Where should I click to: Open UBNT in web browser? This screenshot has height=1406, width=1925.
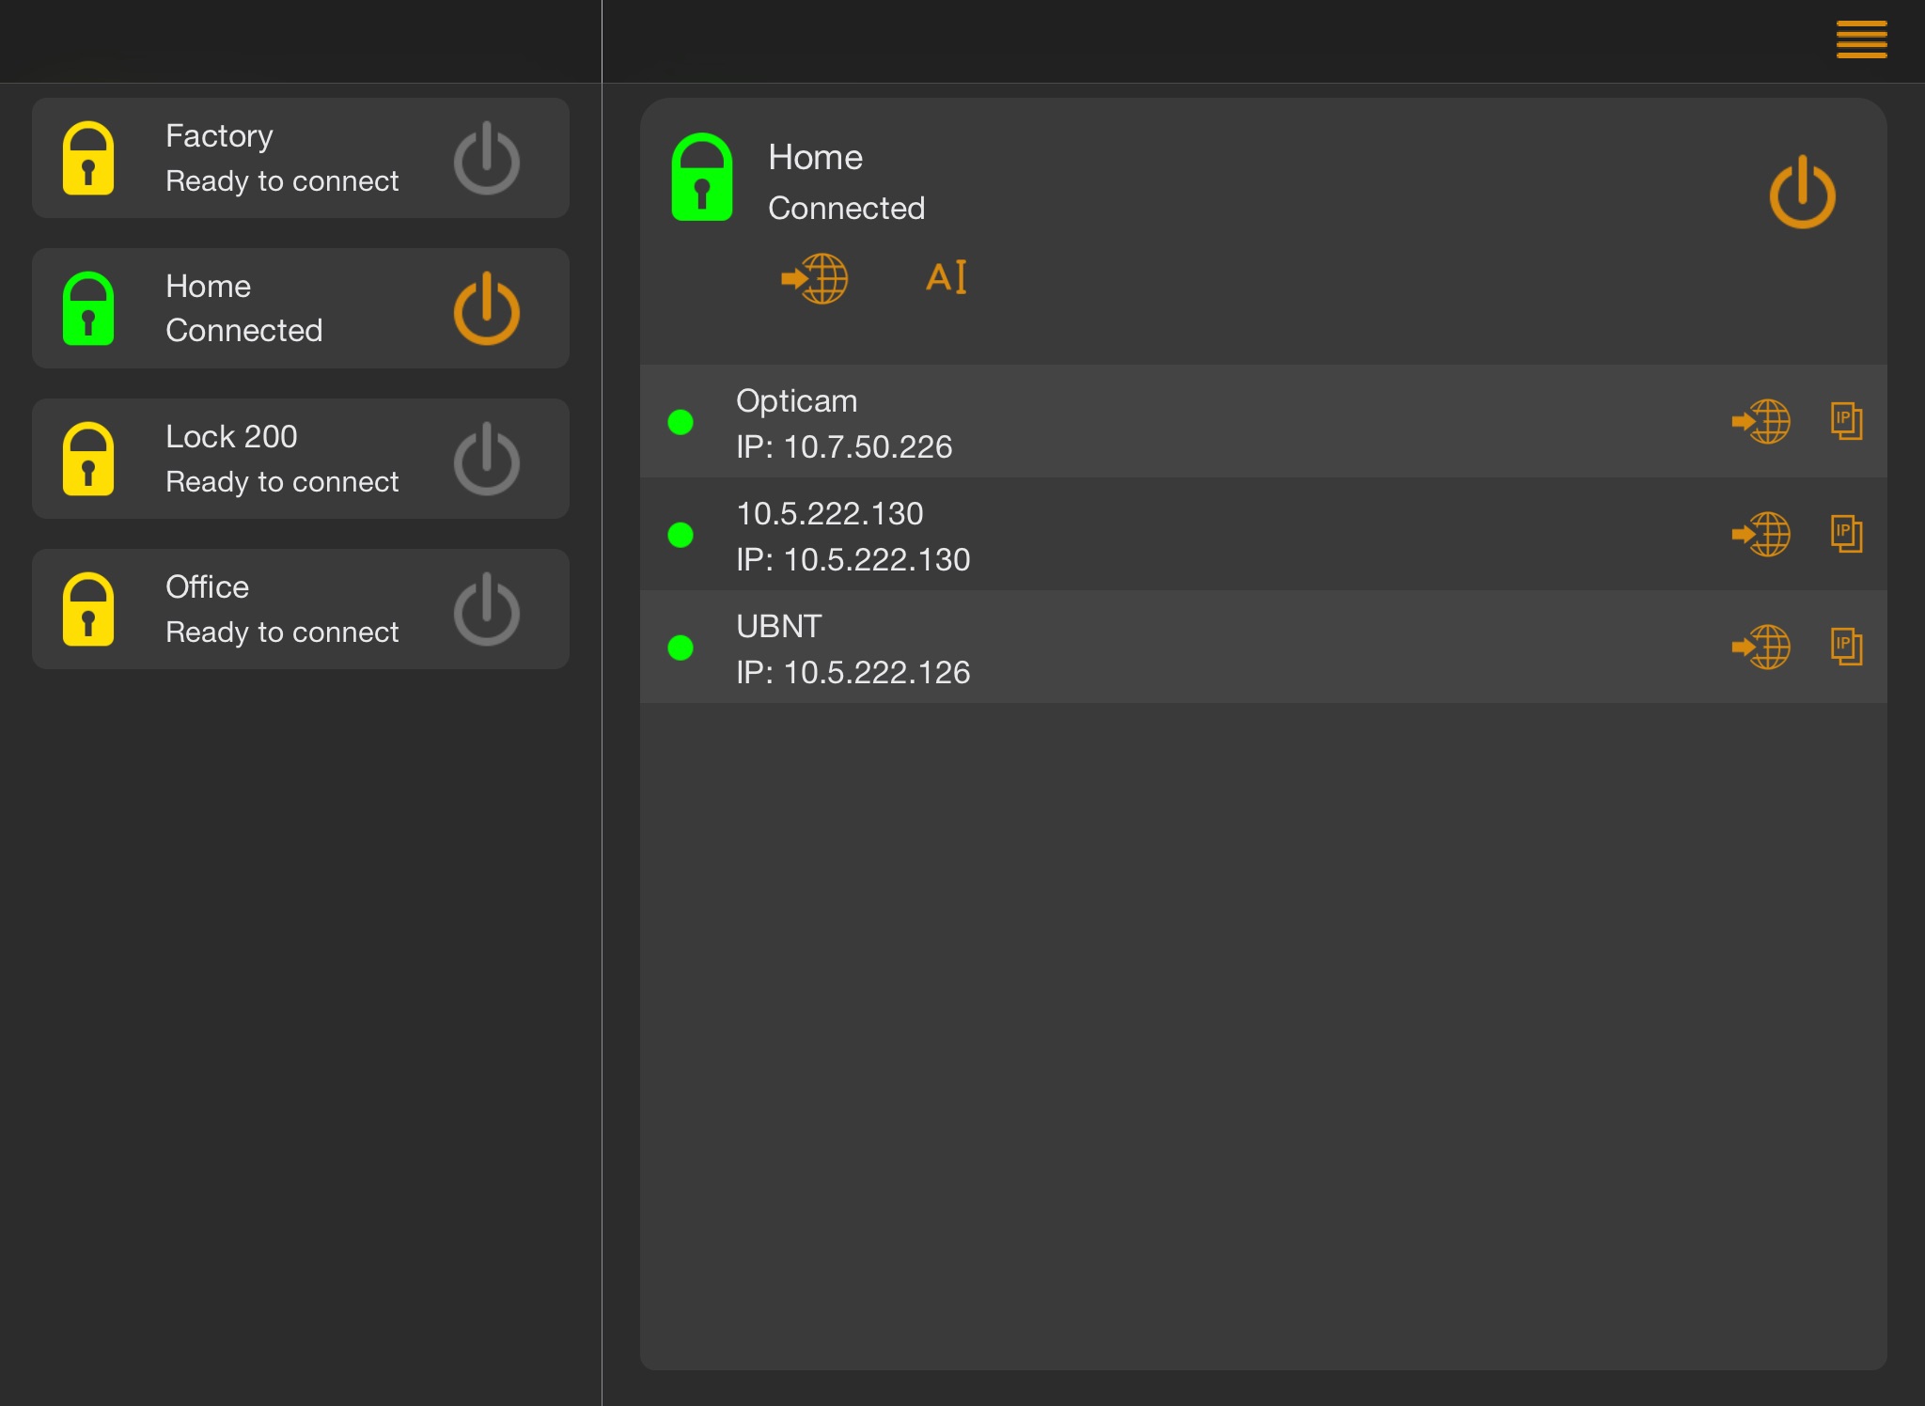[1761, 647]
